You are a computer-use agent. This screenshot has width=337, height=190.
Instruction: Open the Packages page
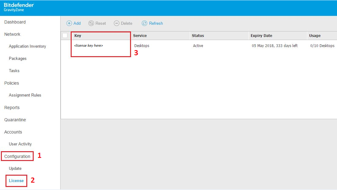click(18, 59)
